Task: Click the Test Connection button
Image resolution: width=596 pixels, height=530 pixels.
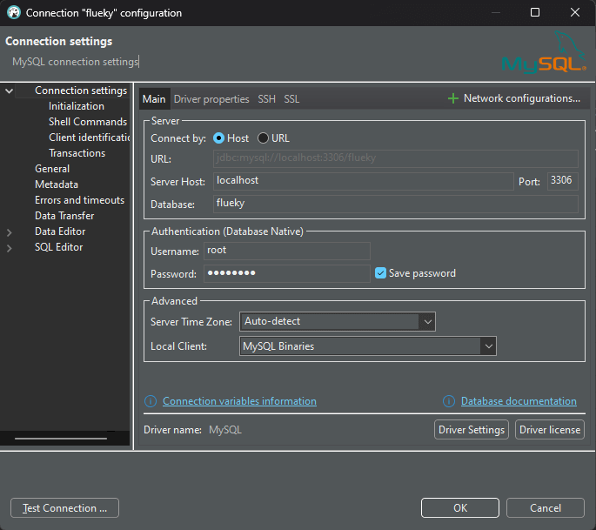Action: click(64, 508)
